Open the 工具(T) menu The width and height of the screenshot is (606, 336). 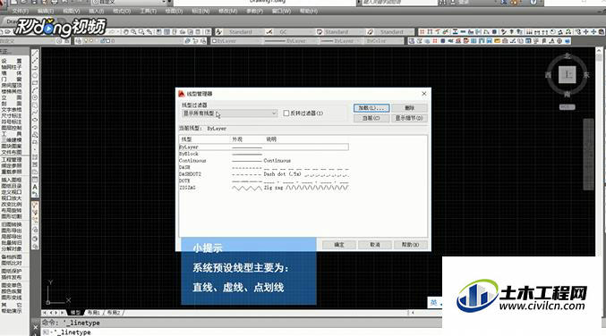point(148,12)
